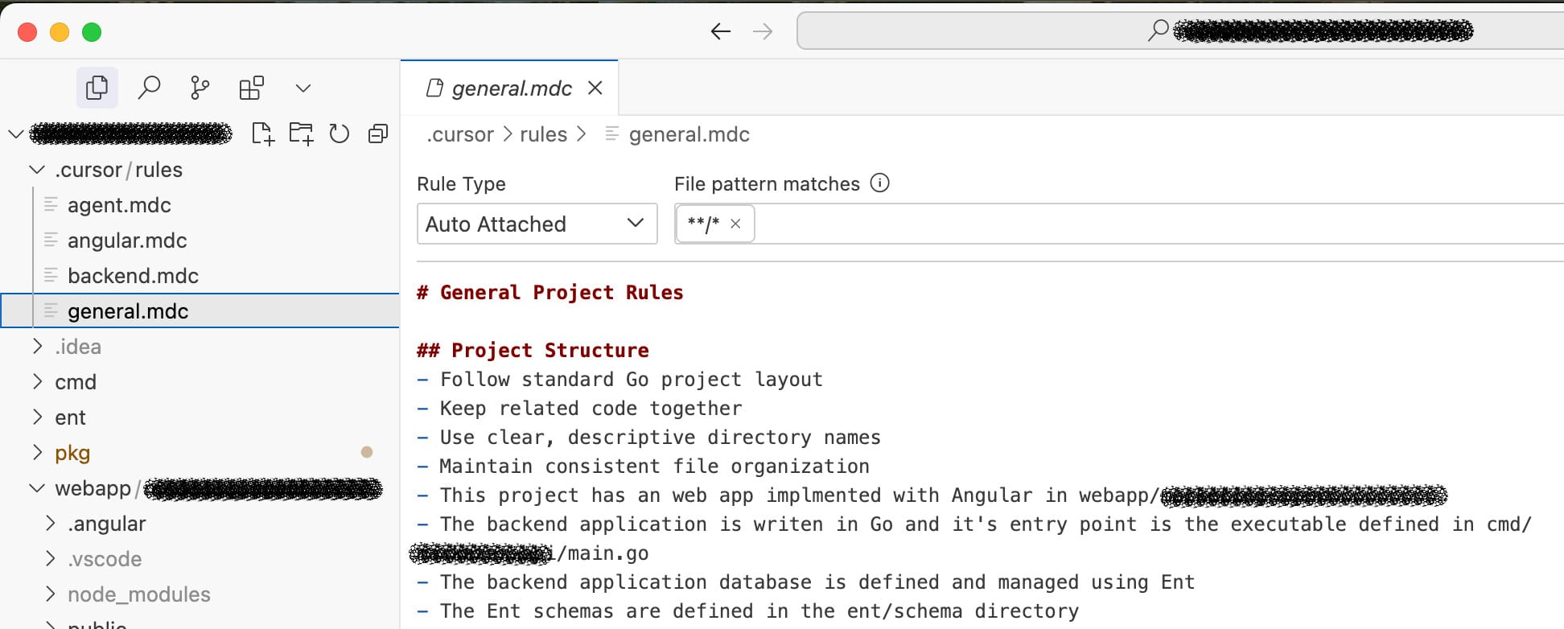The width and height of the screenshot is (1564, 629).
Task: Open backend.mdc file
Action: (x=133, y=276)
